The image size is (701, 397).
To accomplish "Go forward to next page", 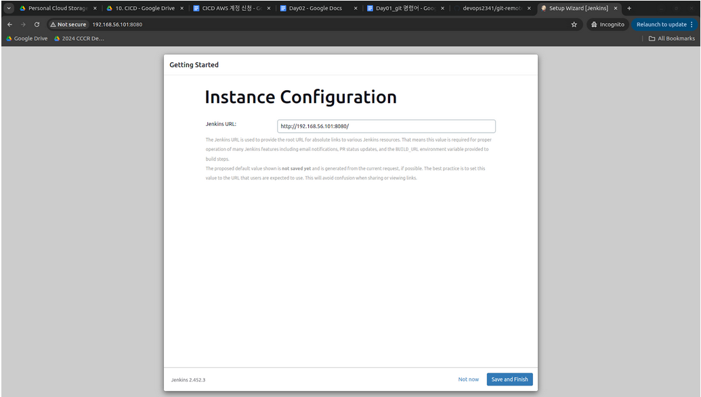I will click(x=23, y=24).
